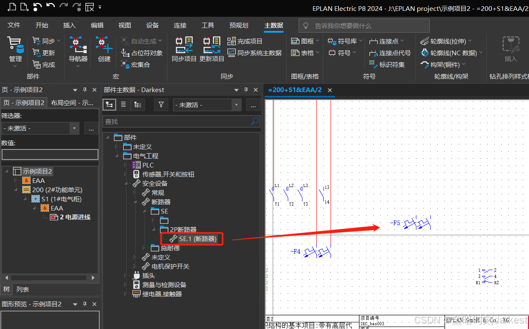Switch to the 连接 ribbon tab
This screenshot has height=329, width=529.
pos(180,26)
